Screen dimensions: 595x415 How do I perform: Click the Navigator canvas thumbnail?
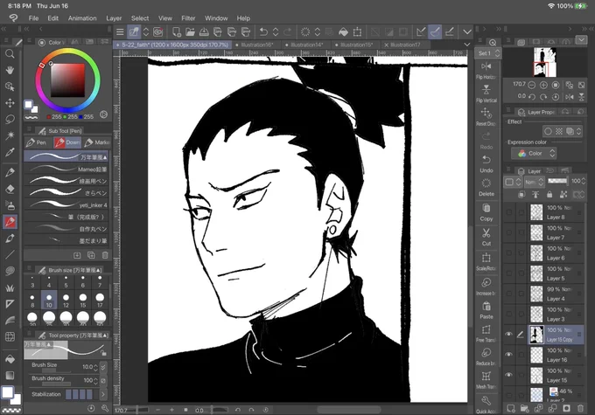pyautogui.click(x=544, y=63)
